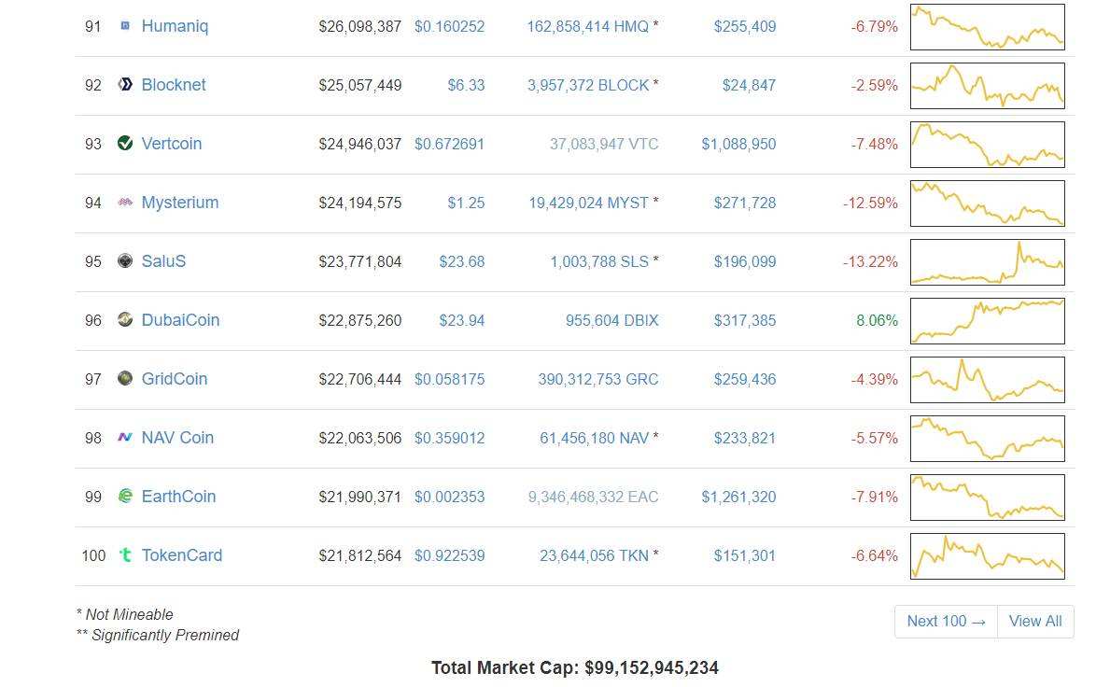
Task: Open the Vertcoin volume $1,088,950 link
Action: tap(738, 144)
